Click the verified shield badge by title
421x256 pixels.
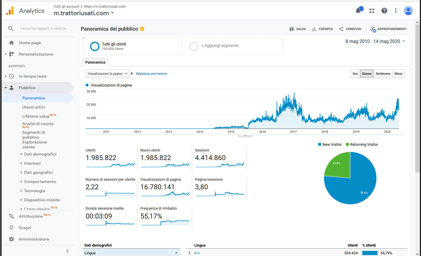[x=142, y=29]
